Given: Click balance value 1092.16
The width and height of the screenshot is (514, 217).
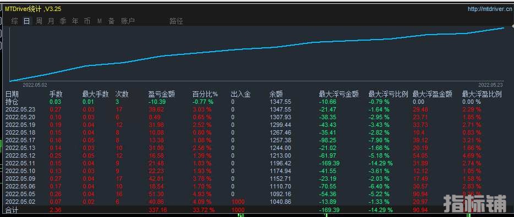Looking at the screenshot, I should 280,194.
